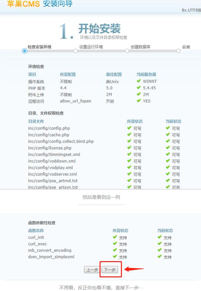Click the curl_exec function name

[x=37, y=244]
